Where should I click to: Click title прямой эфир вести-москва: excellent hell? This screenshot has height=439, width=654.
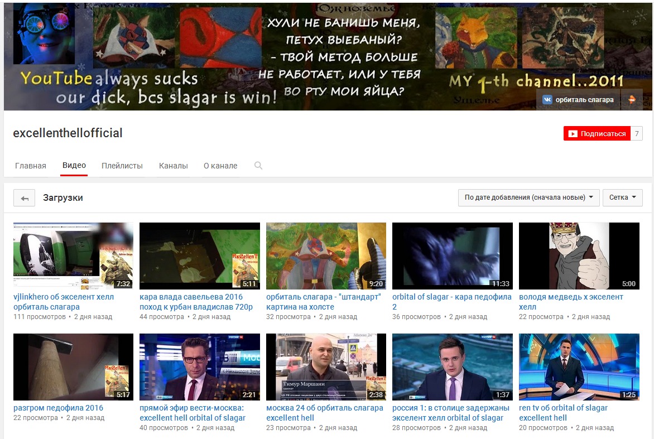coord(193,413)
